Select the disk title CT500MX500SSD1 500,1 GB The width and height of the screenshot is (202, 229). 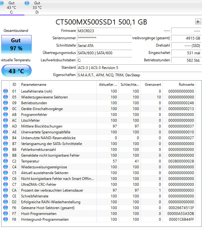pyautogui.click(x=101, y=22)
